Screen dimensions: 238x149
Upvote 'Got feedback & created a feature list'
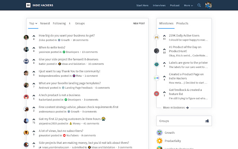[x=164, y=92]
